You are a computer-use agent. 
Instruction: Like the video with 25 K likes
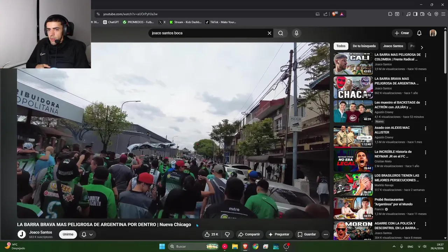(211, 234)
